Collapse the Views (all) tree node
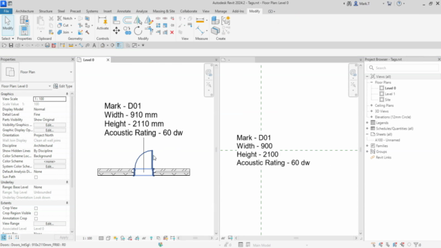Viewport: 441px width, 248px height. [367, 76]
